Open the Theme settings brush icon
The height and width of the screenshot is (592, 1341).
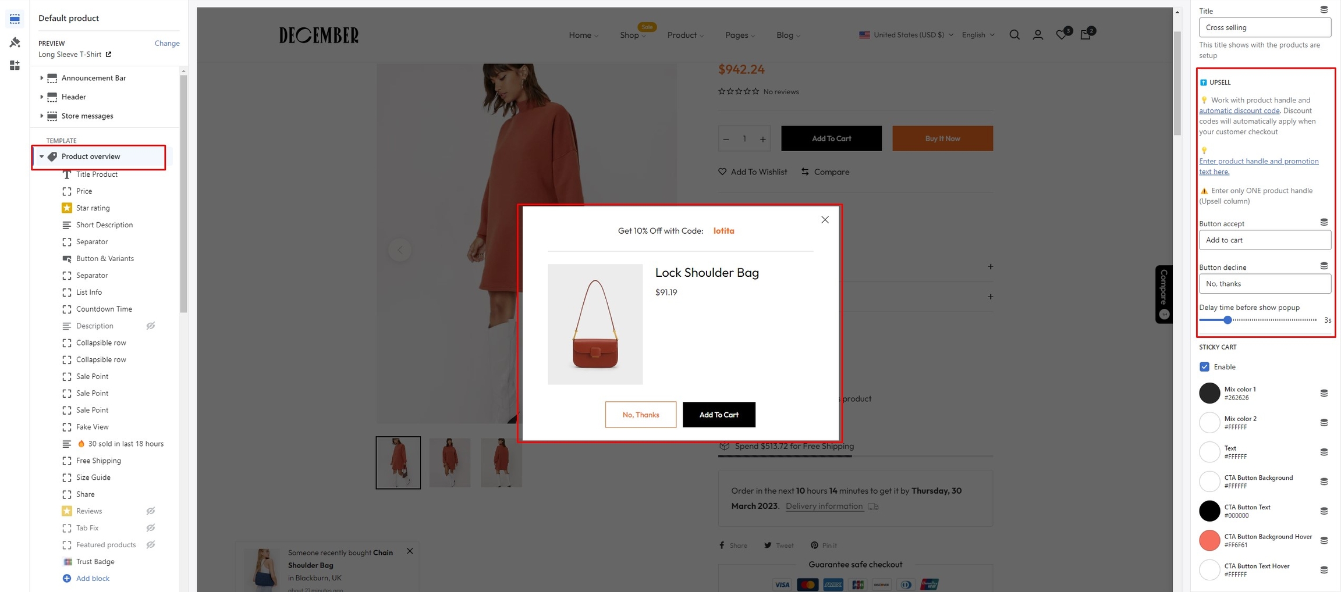tap(15, 42)
